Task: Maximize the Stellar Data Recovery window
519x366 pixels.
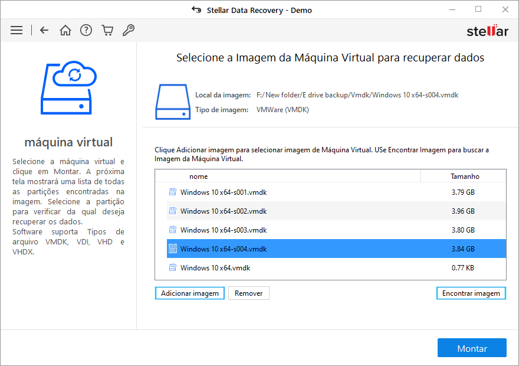Action: [x=478, y=9]
